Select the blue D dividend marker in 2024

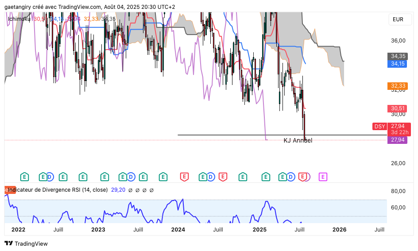coord(211,177)
